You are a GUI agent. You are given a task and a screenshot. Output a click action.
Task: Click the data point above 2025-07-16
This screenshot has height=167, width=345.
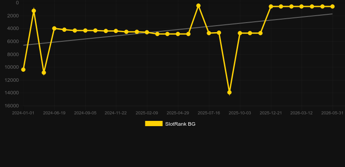[x=209, y=33]
